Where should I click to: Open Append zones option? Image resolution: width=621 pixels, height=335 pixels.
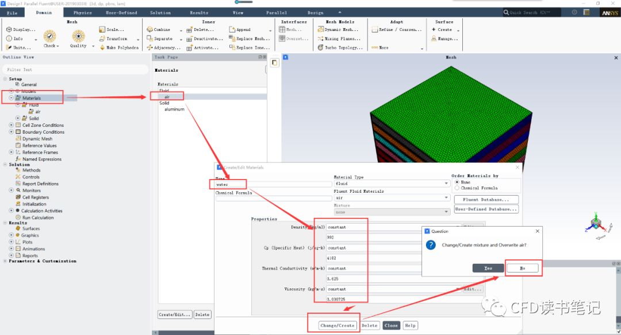[240, 30]
